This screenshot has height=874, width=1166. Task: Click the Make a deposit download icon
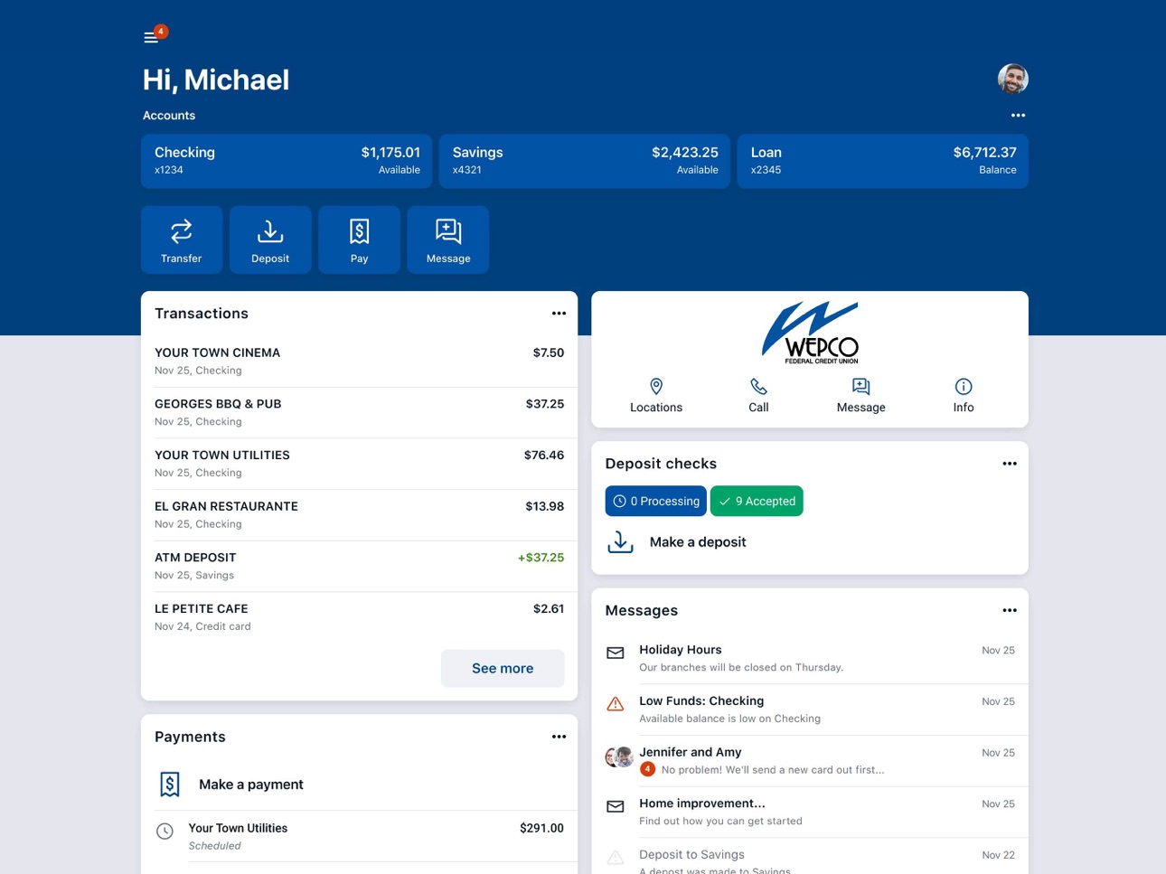point(620,541)
